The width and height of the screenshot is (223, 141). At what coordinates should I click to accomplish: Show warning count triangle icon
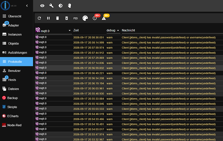click(x=104, y=18)
